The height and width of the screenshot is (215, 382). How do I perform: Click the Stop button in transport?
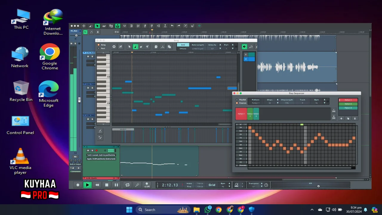[107, 185]
